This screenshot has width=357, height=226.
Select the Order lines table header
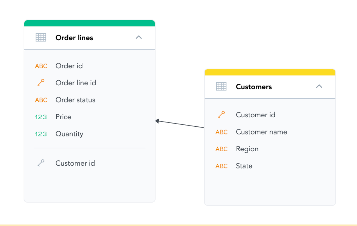pos(74,37)
